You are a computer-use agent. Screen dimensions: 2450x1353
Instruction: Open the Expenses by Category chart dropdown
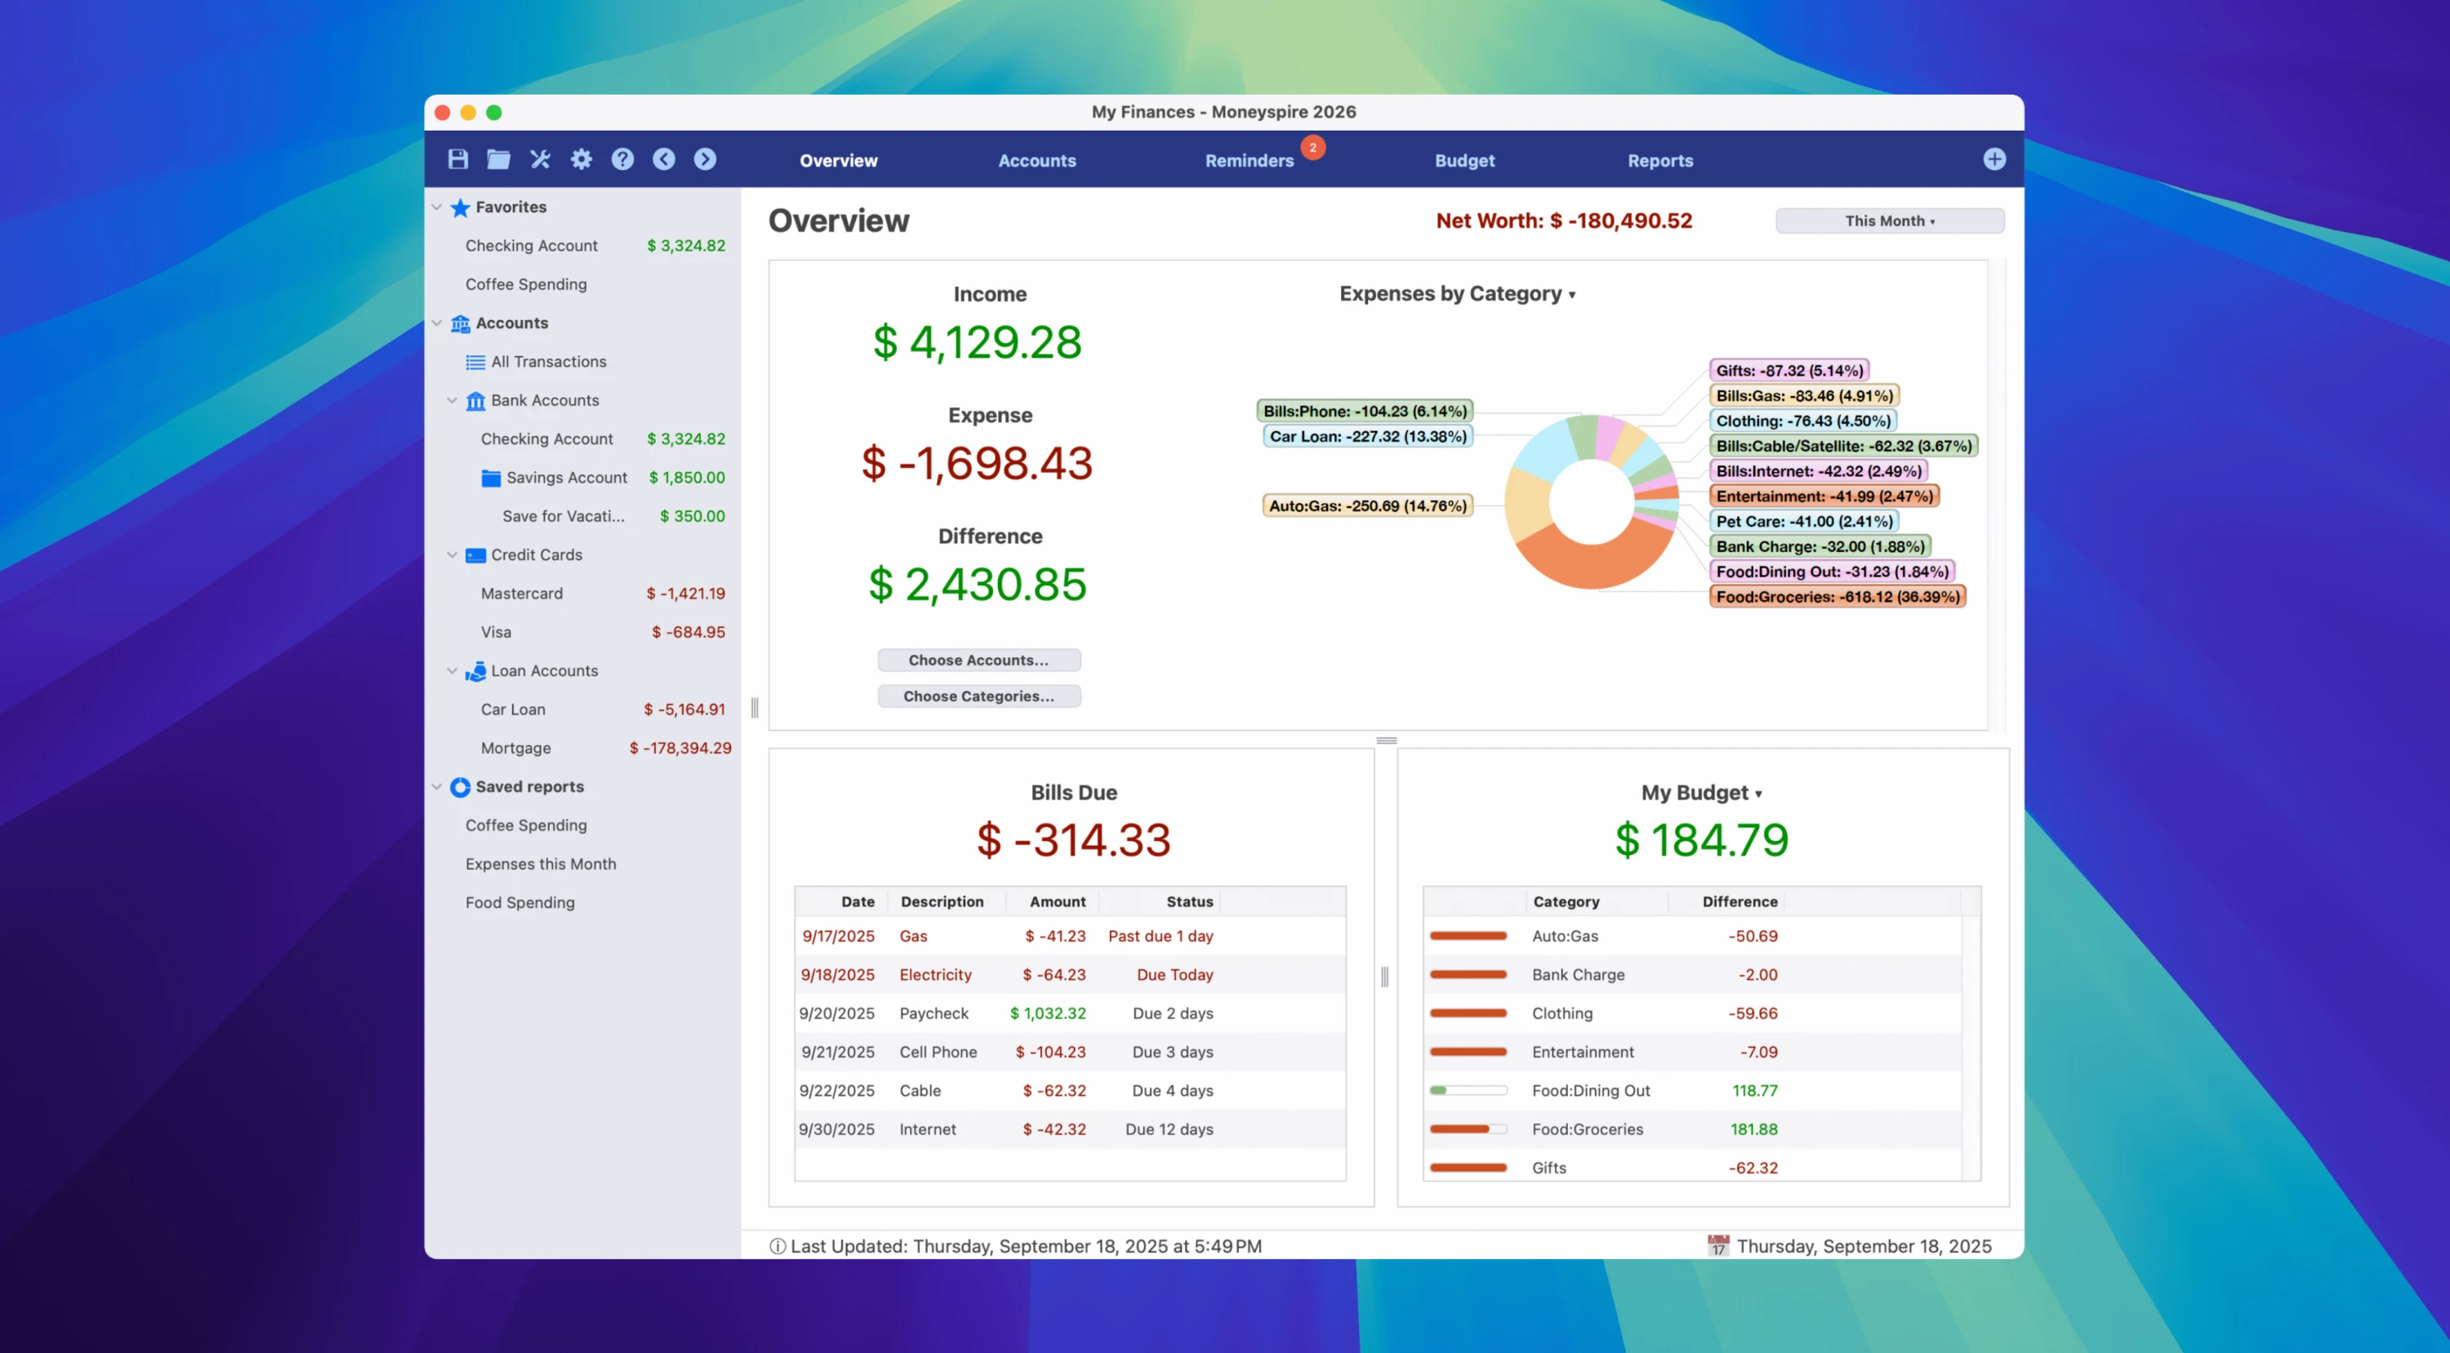(1573, 294)
